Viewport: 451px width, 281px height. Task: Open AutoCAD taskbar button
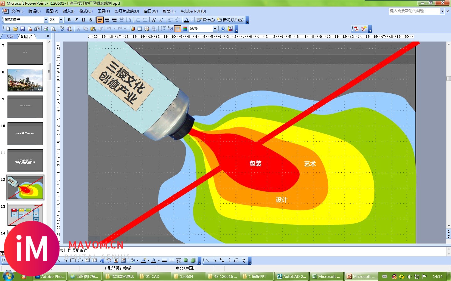pos(292,276)
